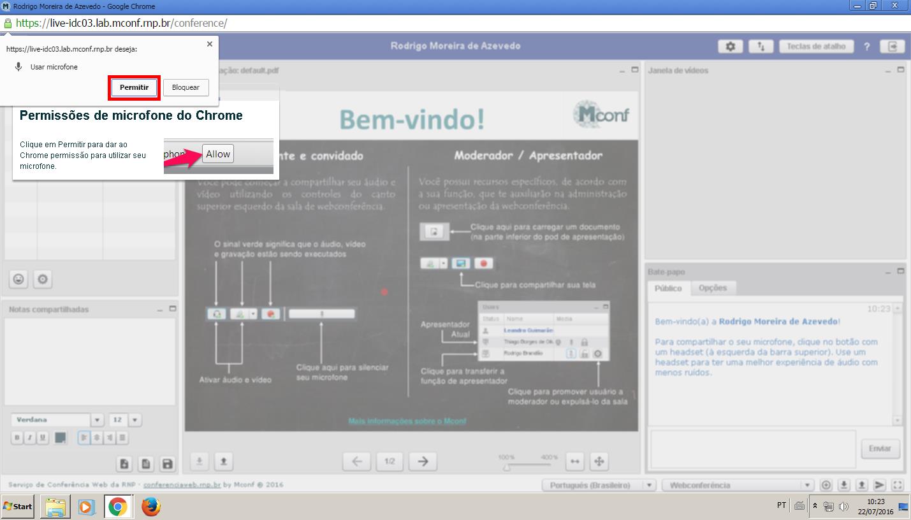Open the users panel gear settings
The height and width of the screenshot is (520, 911).
click(x=43, y=279)
